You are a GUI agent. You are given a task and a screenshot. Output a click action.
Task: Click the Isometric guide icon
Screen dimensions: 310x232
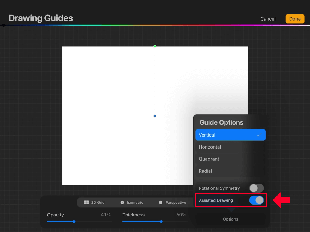tap(122, 202)
